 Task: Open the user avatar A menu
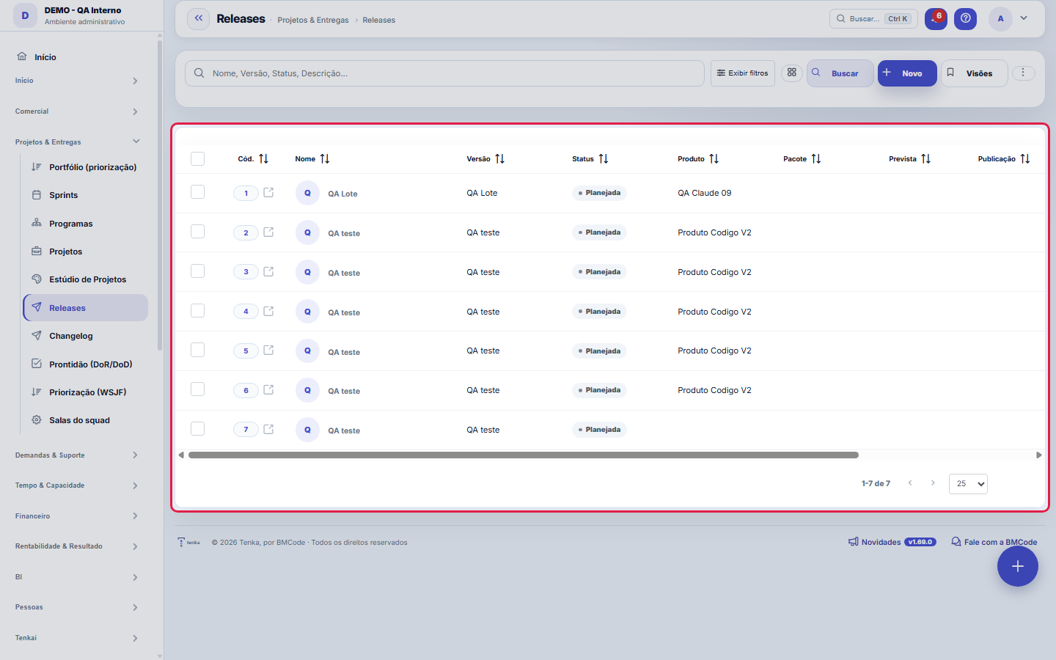[x=1000, y=19]
